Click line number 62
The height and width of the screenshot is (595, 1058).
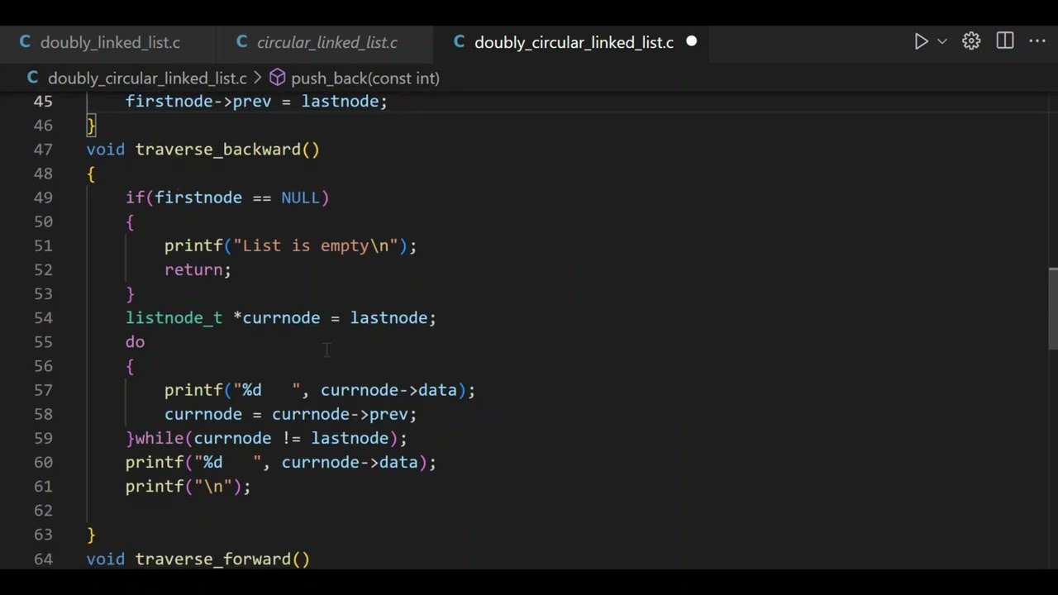(43, 510)
